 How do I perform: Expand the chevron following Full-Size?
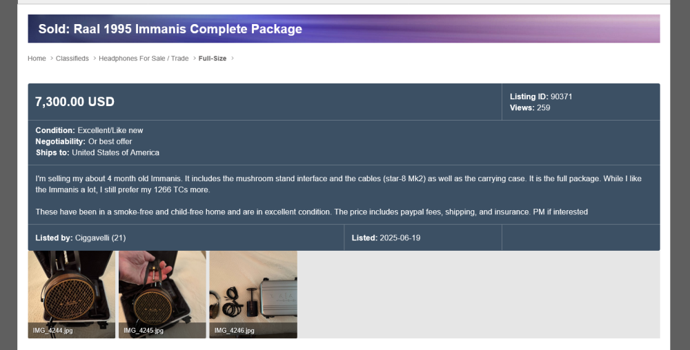point(233,59)
